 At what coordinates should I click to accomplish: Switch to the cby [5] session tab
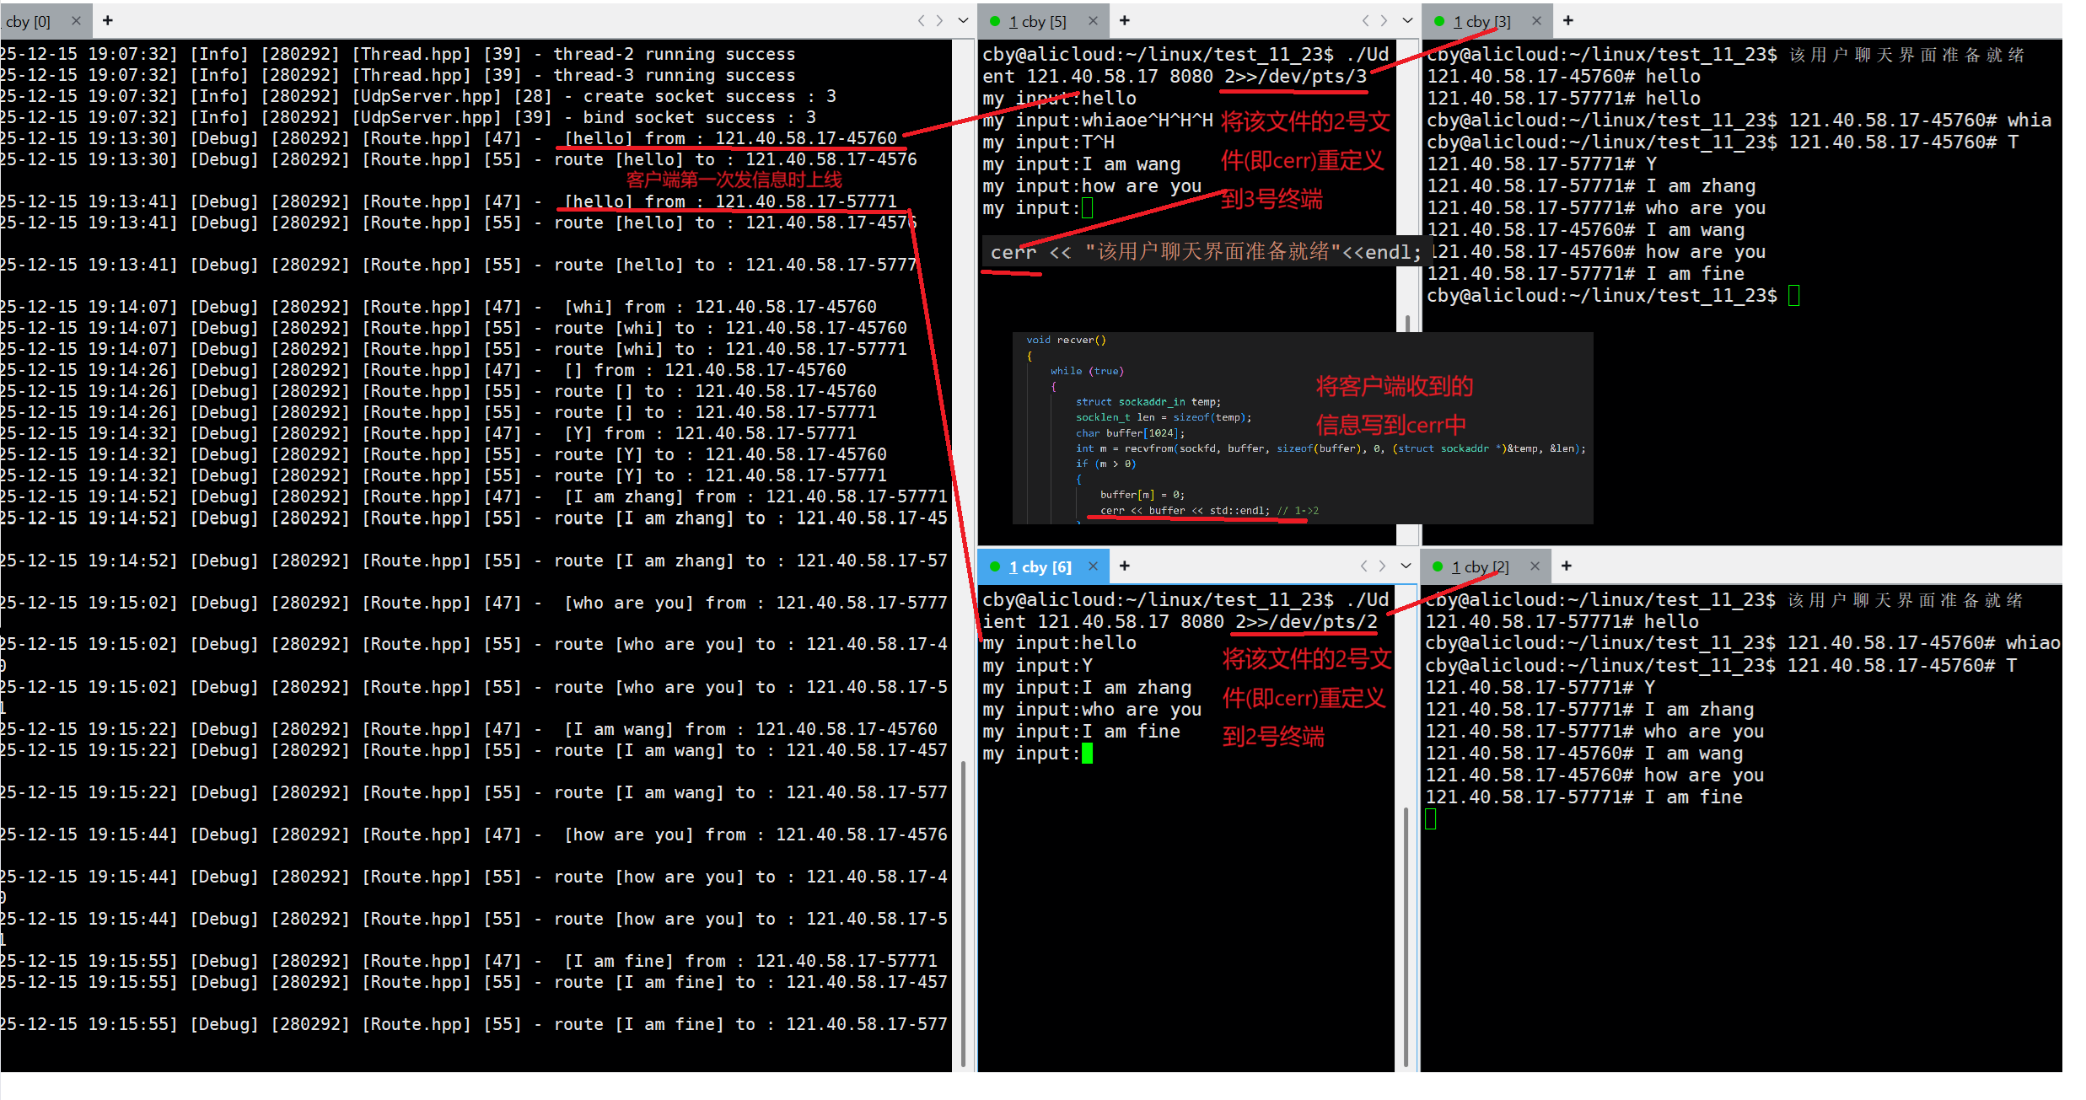[1037, 22]
